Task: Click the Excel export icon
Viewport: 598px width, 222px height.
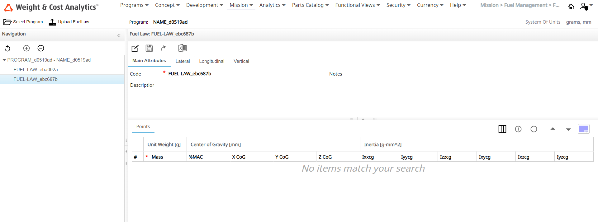Action: [182, 48]
